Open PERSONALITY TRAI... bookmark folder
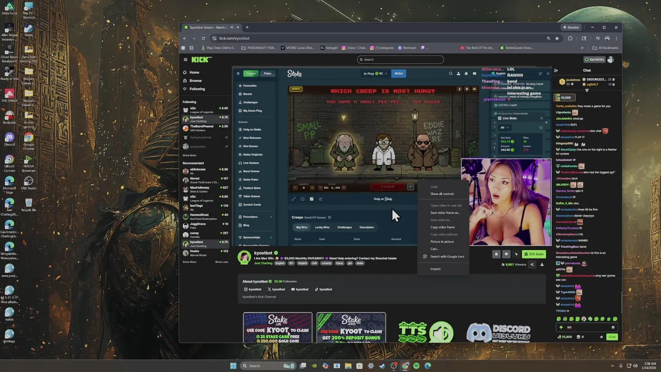Screen dimensions: 661x372 coord(260,48)
